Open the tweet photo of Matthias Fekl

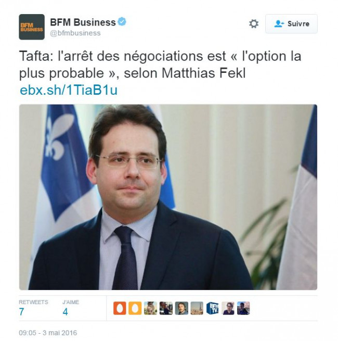point(168,197)
